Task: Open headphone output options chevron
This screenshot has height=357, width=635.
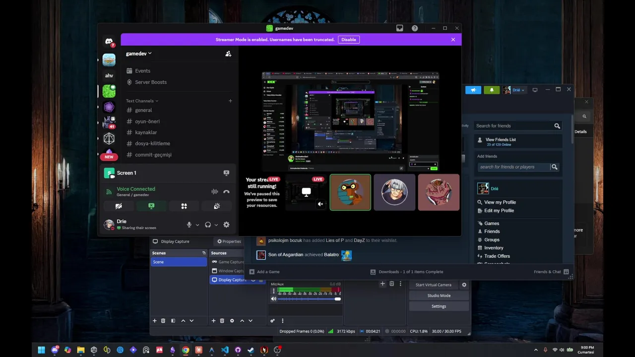Action: pyautogui.click(x=216, y=225)
